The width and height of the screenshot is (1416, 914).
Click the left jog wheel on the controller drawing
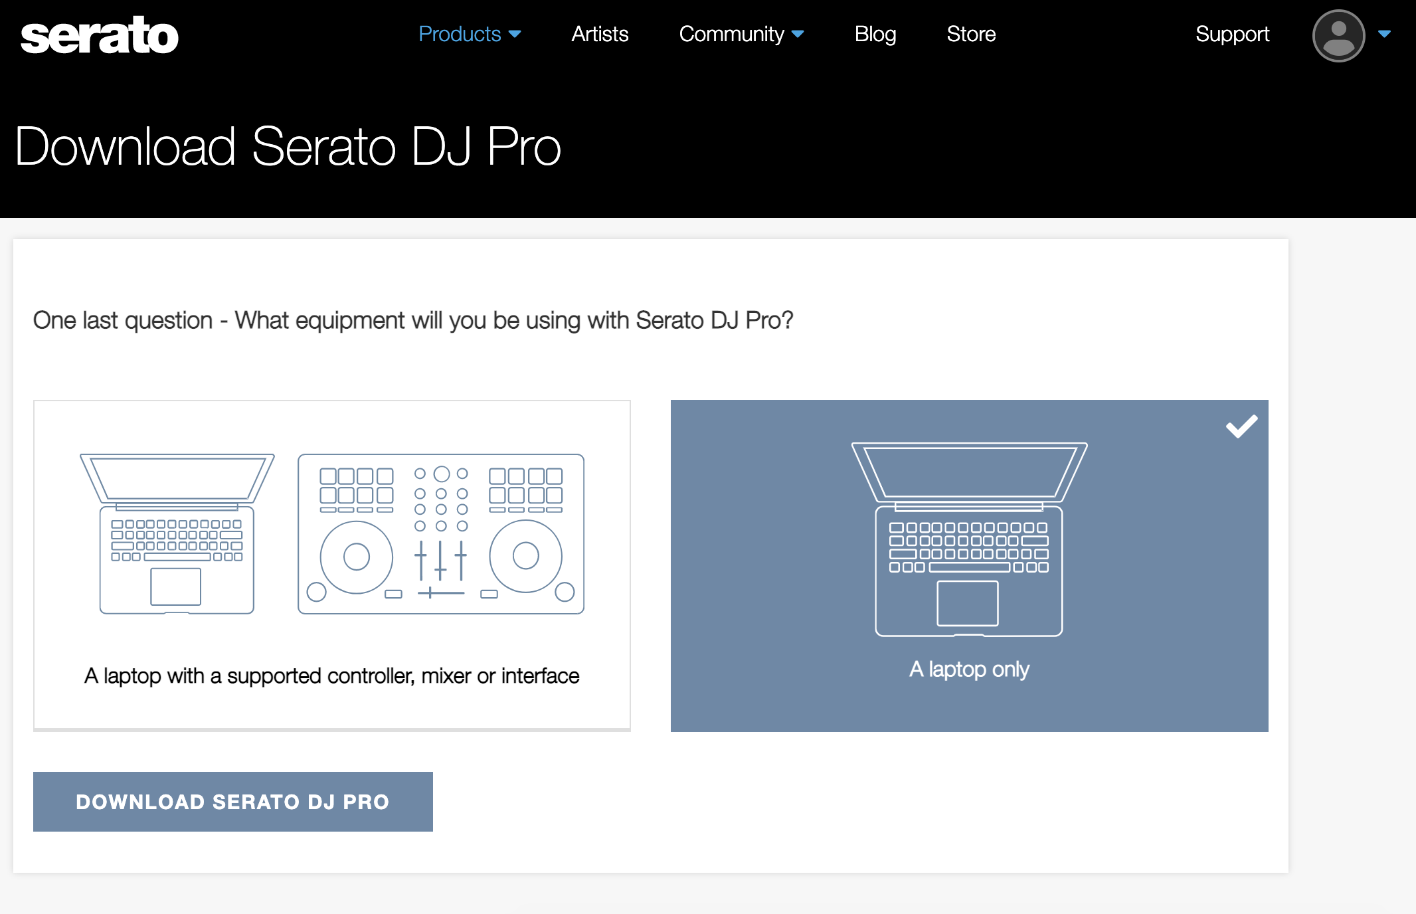[x=357, y=557]
